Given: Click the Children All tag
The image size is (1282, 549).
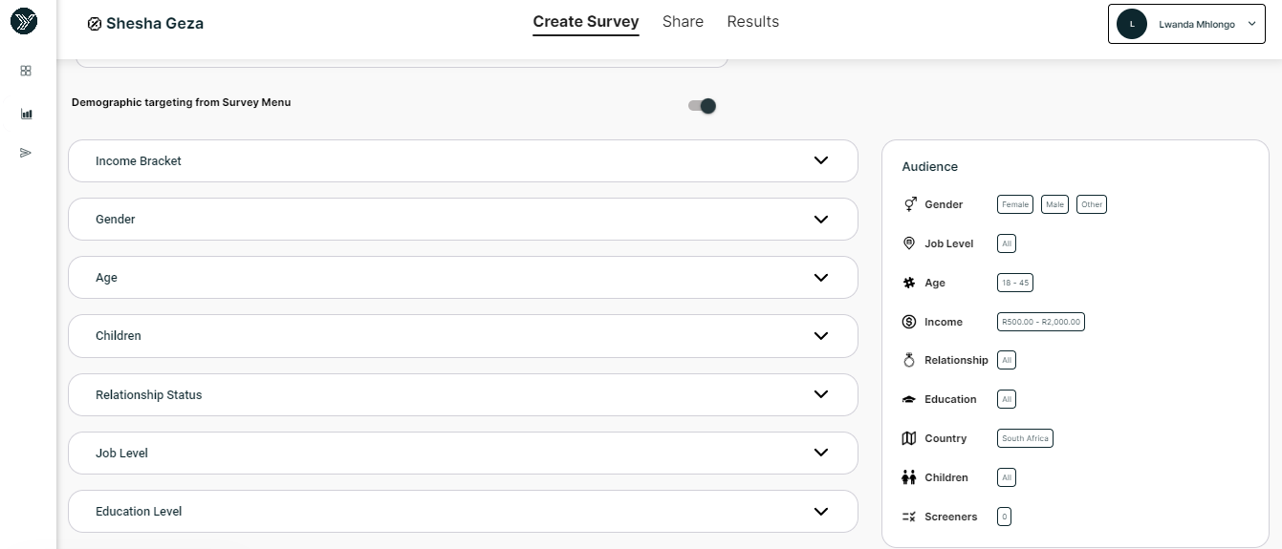Looking at the screenshot, I should 1007,477.
